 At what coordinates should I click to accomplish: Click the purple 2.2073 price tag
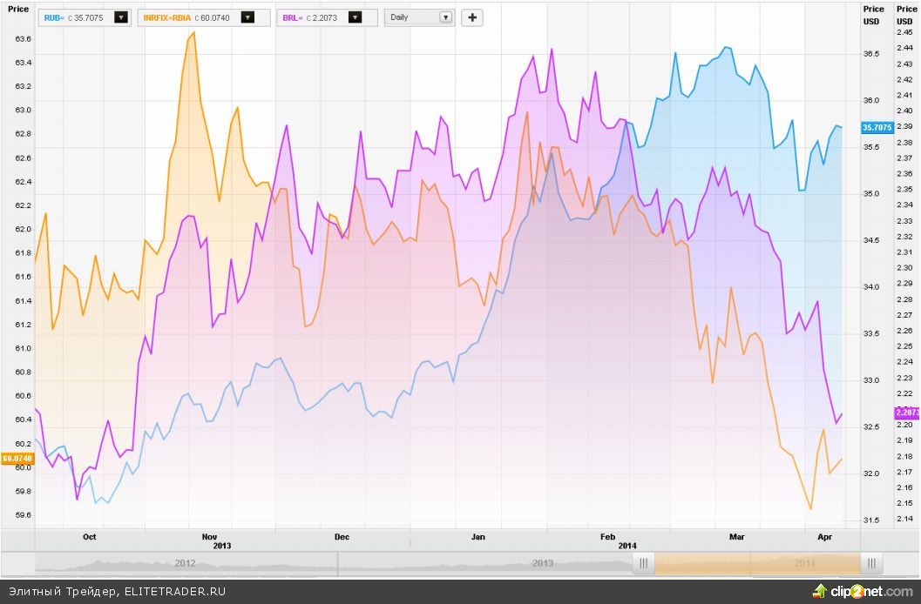907,412
